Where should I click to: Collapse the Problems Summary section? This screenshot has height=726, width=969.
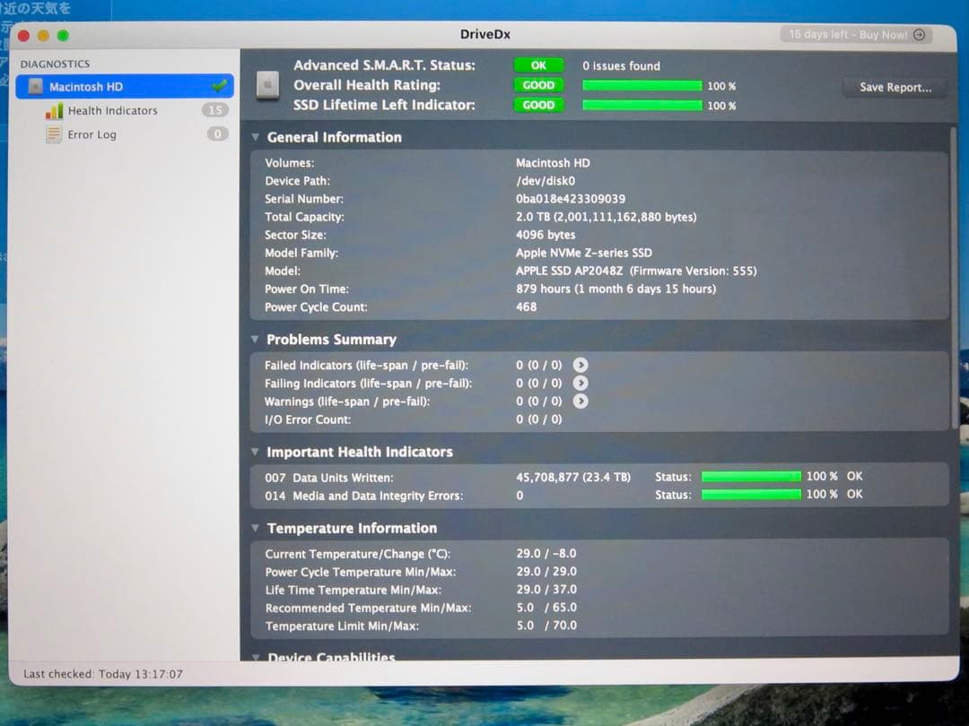[255, 340]
